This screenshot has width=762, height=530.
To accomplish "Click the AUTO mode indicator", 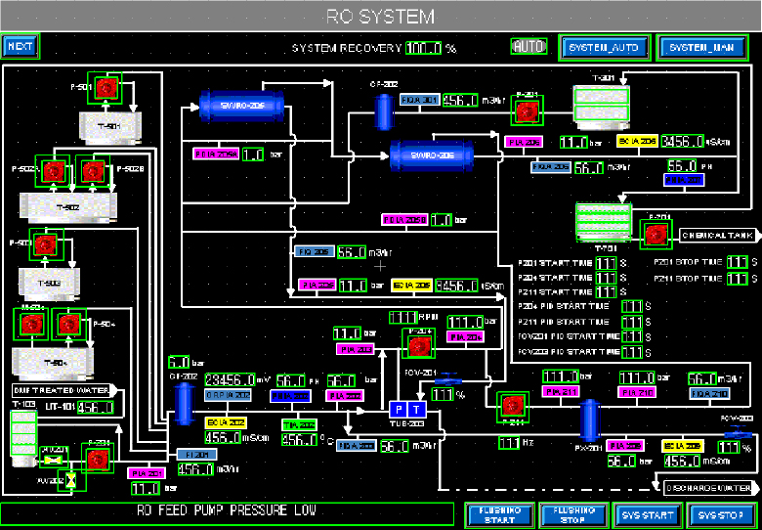I will 529,47.
